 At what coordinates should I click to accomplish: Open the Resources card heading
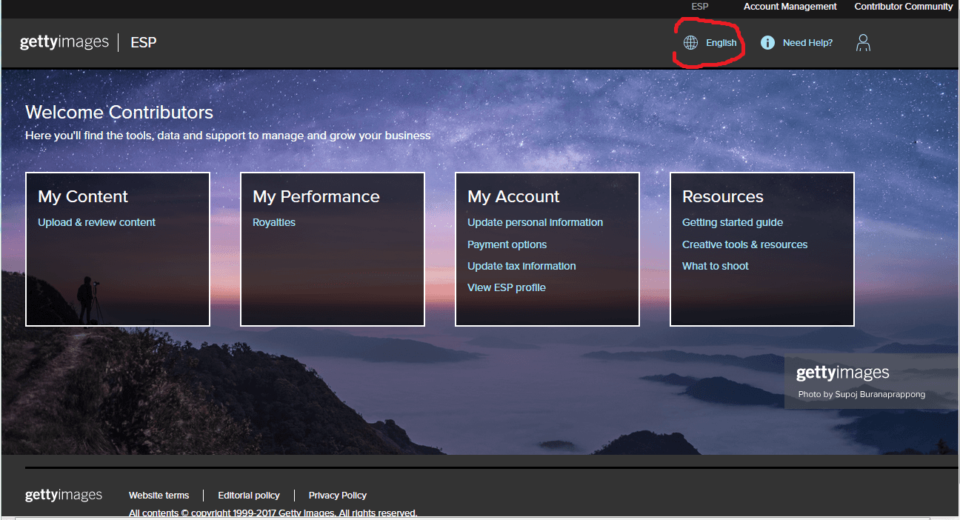723,196
